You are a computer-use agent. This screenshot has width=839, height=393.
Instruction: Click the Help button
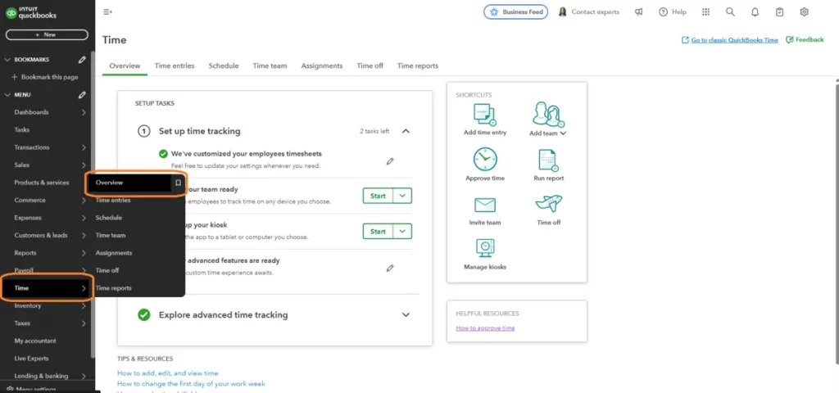[672, 11]
